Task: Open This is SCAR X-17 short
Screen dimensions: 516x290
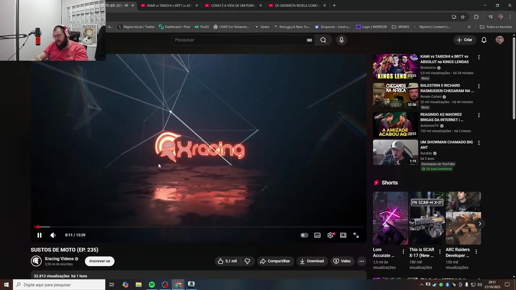Action: click(427, 218)
